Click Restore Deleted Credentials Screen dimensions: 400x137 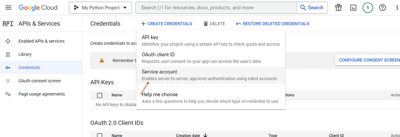tap(273, 24)
